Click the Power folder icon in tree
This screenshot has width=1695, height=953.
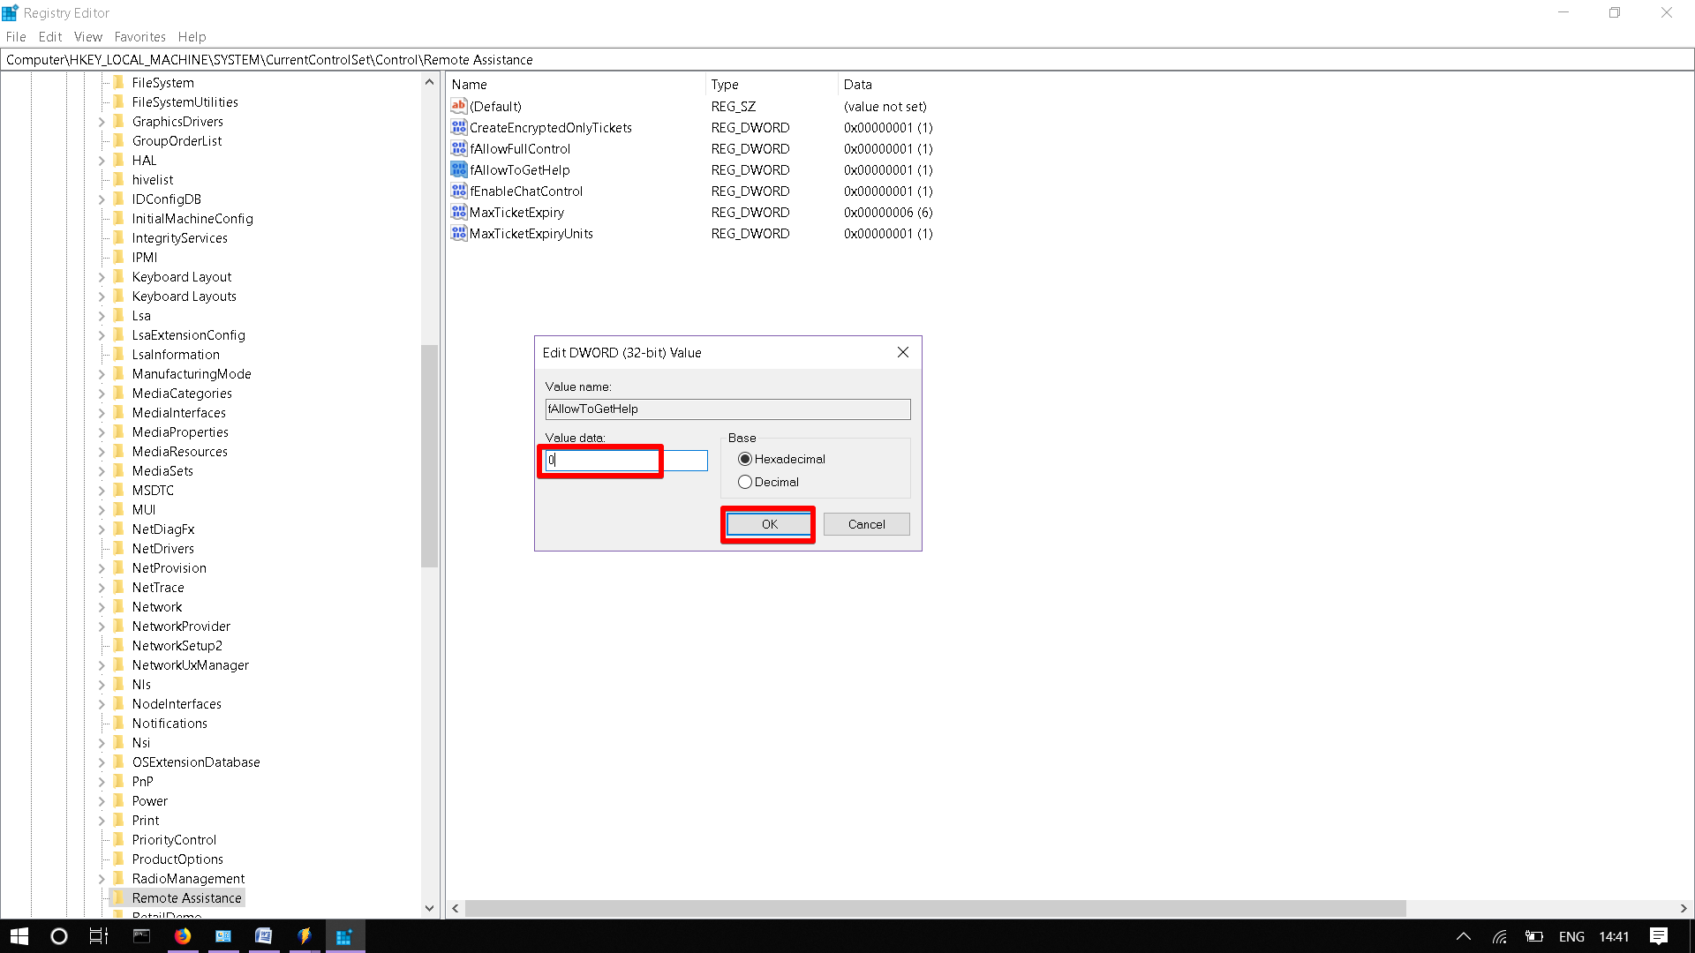pyautogui.click(x=119, y=800)
